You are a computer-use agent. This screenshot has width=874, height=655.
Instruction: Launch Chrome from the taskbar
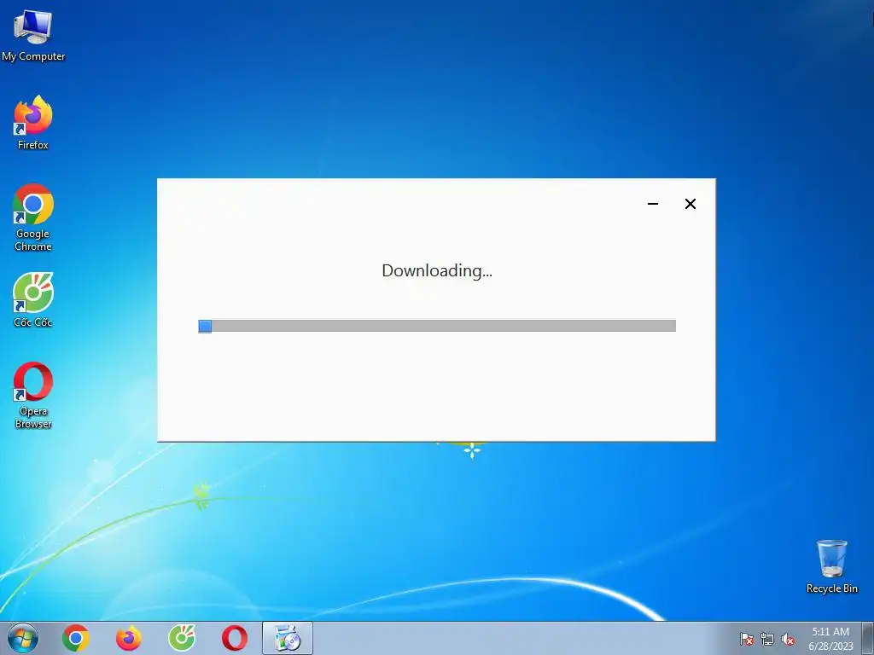(76, 638)
